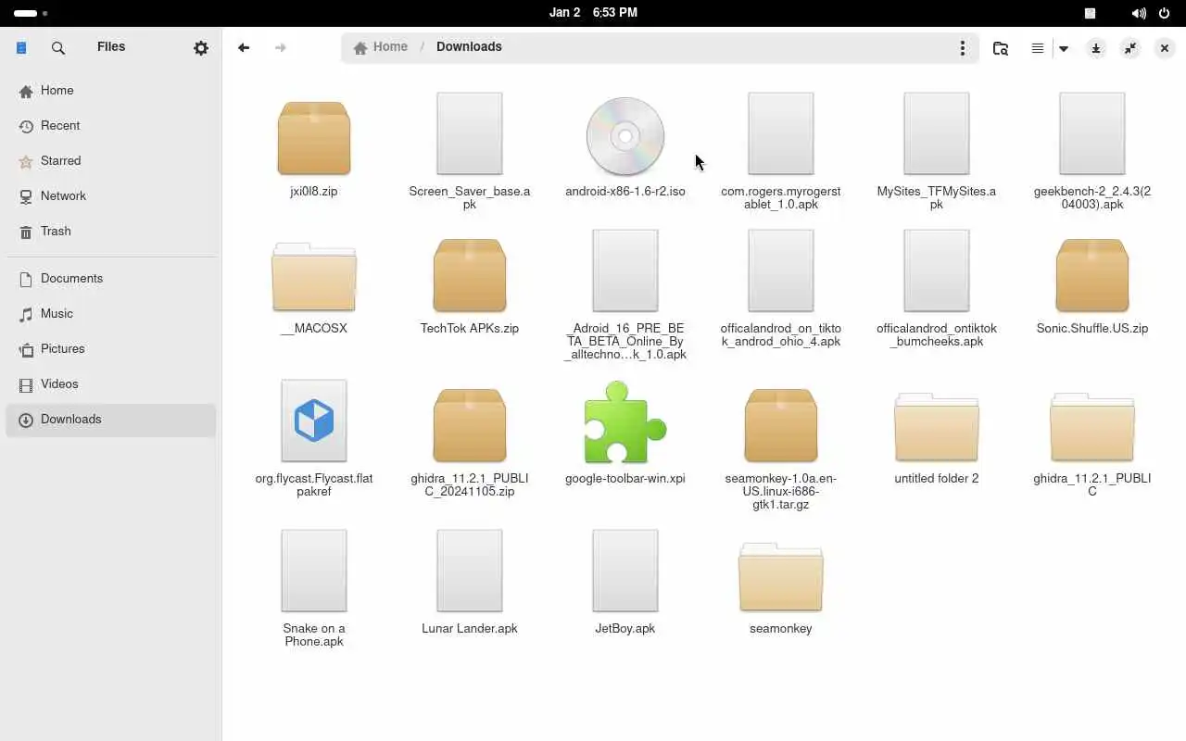Toggle the list view button

coord(1038,48)
